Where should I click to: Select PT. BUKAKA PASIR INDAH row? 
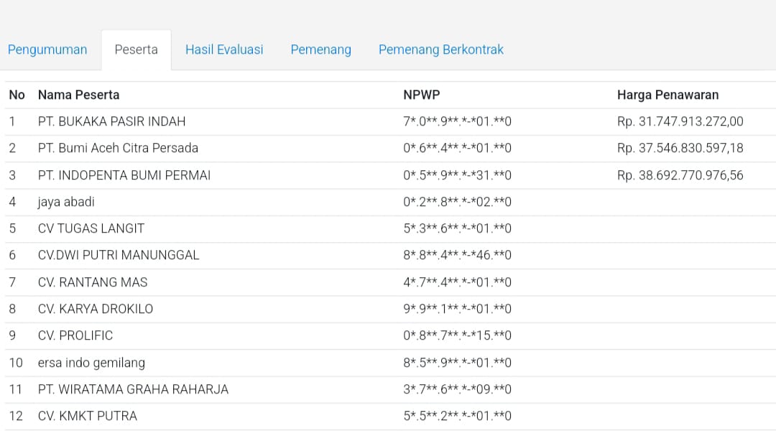coord(111,121)
